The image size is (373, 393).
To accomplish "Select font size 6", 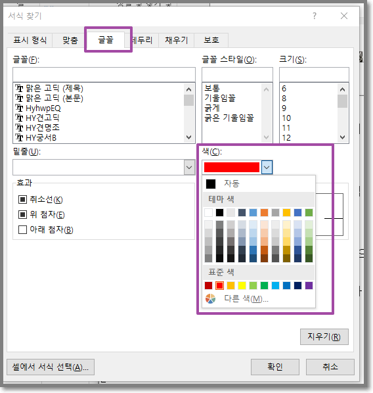I will coord(309,88).
